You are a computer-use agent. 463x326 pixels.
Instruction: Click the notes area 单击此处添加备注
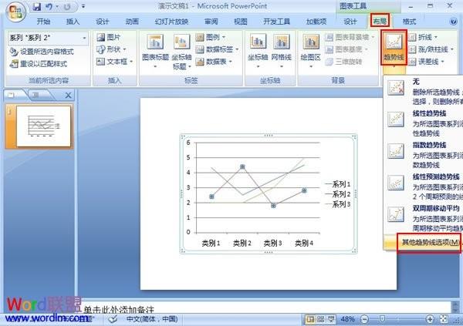tap(119, 310)
